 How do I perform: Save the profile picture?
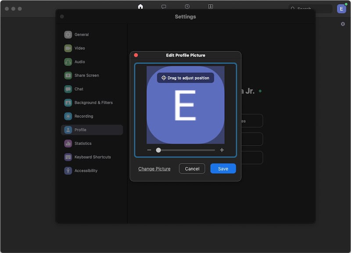coord(223,169)
